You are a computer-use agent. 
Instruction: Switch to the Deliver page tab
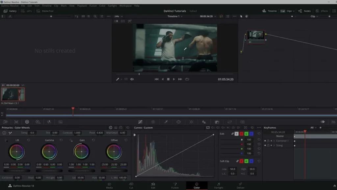click(241, 185)
